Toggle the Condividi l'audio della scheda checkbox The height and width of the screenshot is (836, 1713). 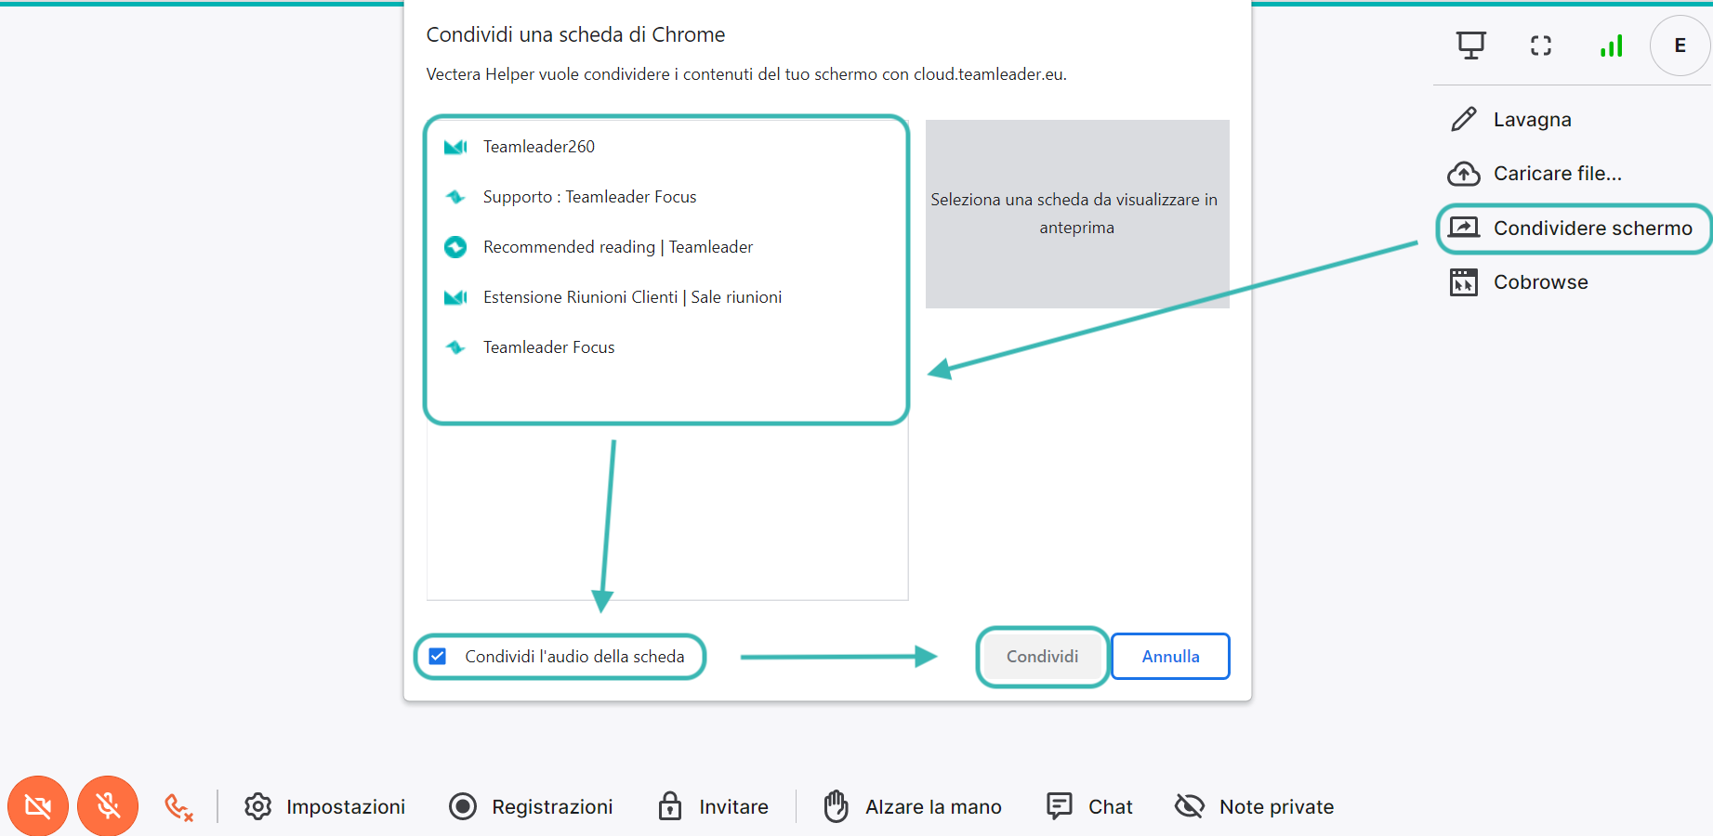click(438, 657)
